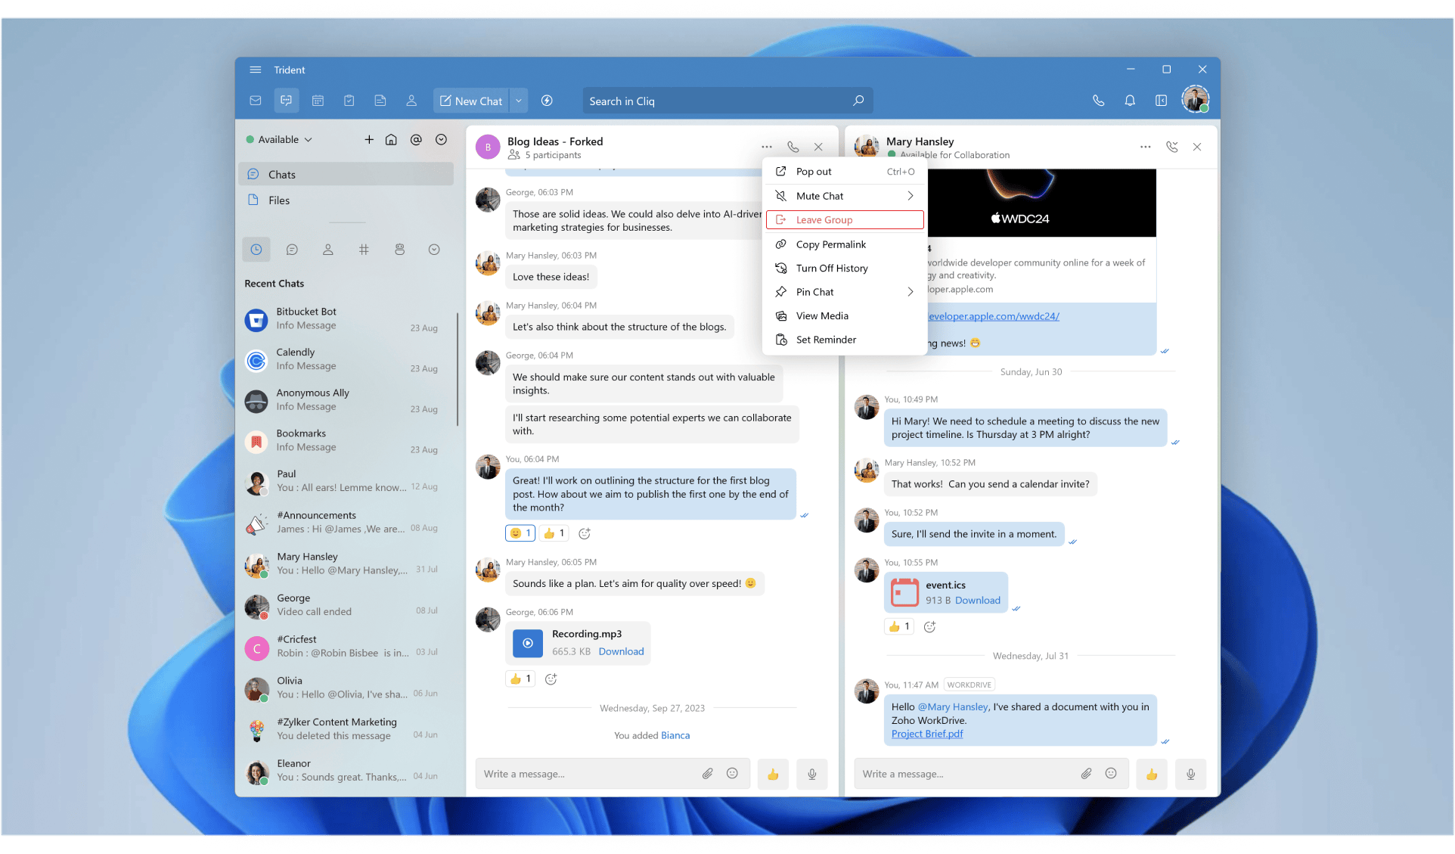Screen dimensions: 1455x854
Task: Open the Calendar module icon
Action: pos(318,101)
